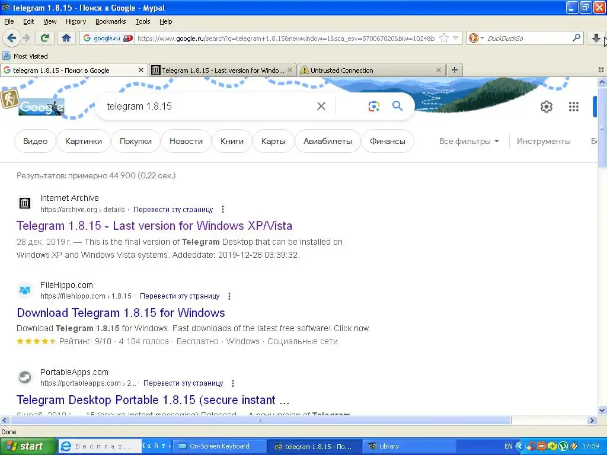Viewport: 607px width, 455px height.
Task: Clear the search query with X
Action: [321, 106]
